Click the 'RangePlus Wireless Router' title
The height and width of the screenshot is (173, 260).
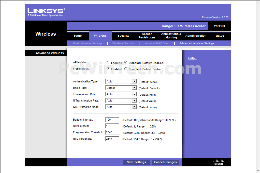point(184,26)
